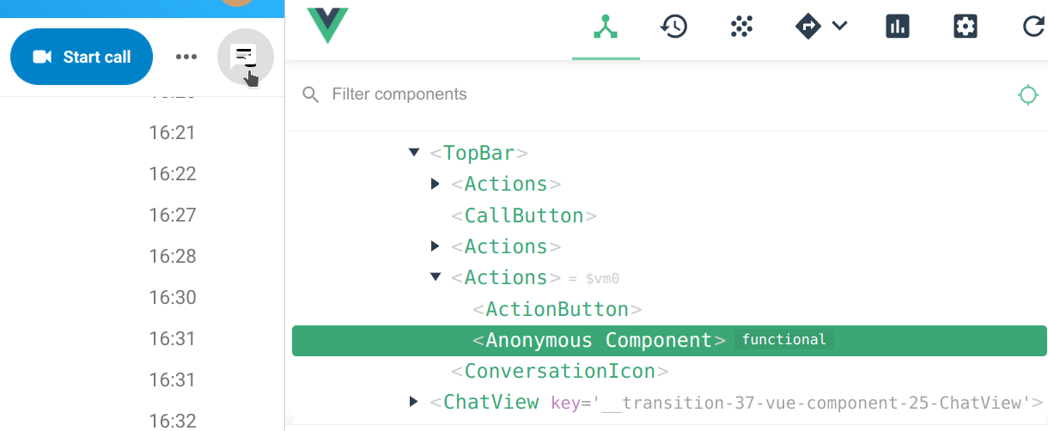Collapse the TopBar tree node
The height and width of the screenshot is (431, 1048).
pos(414,153)
